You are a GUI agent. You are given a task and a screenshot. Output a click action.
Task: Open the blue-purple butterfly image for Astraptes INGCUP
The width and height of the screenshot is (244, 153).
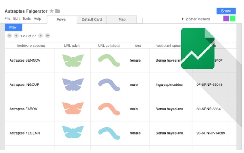pyautogui.click(x=73, y=84)
